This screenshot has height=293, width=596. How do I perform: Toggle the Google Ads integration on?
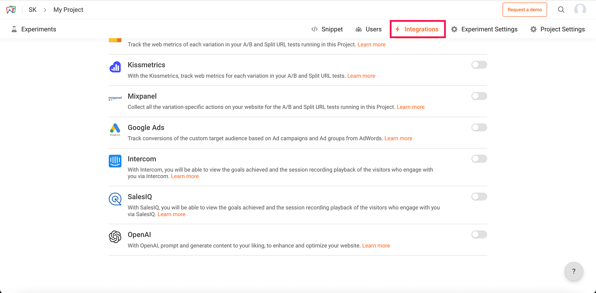tap(479, 128)
